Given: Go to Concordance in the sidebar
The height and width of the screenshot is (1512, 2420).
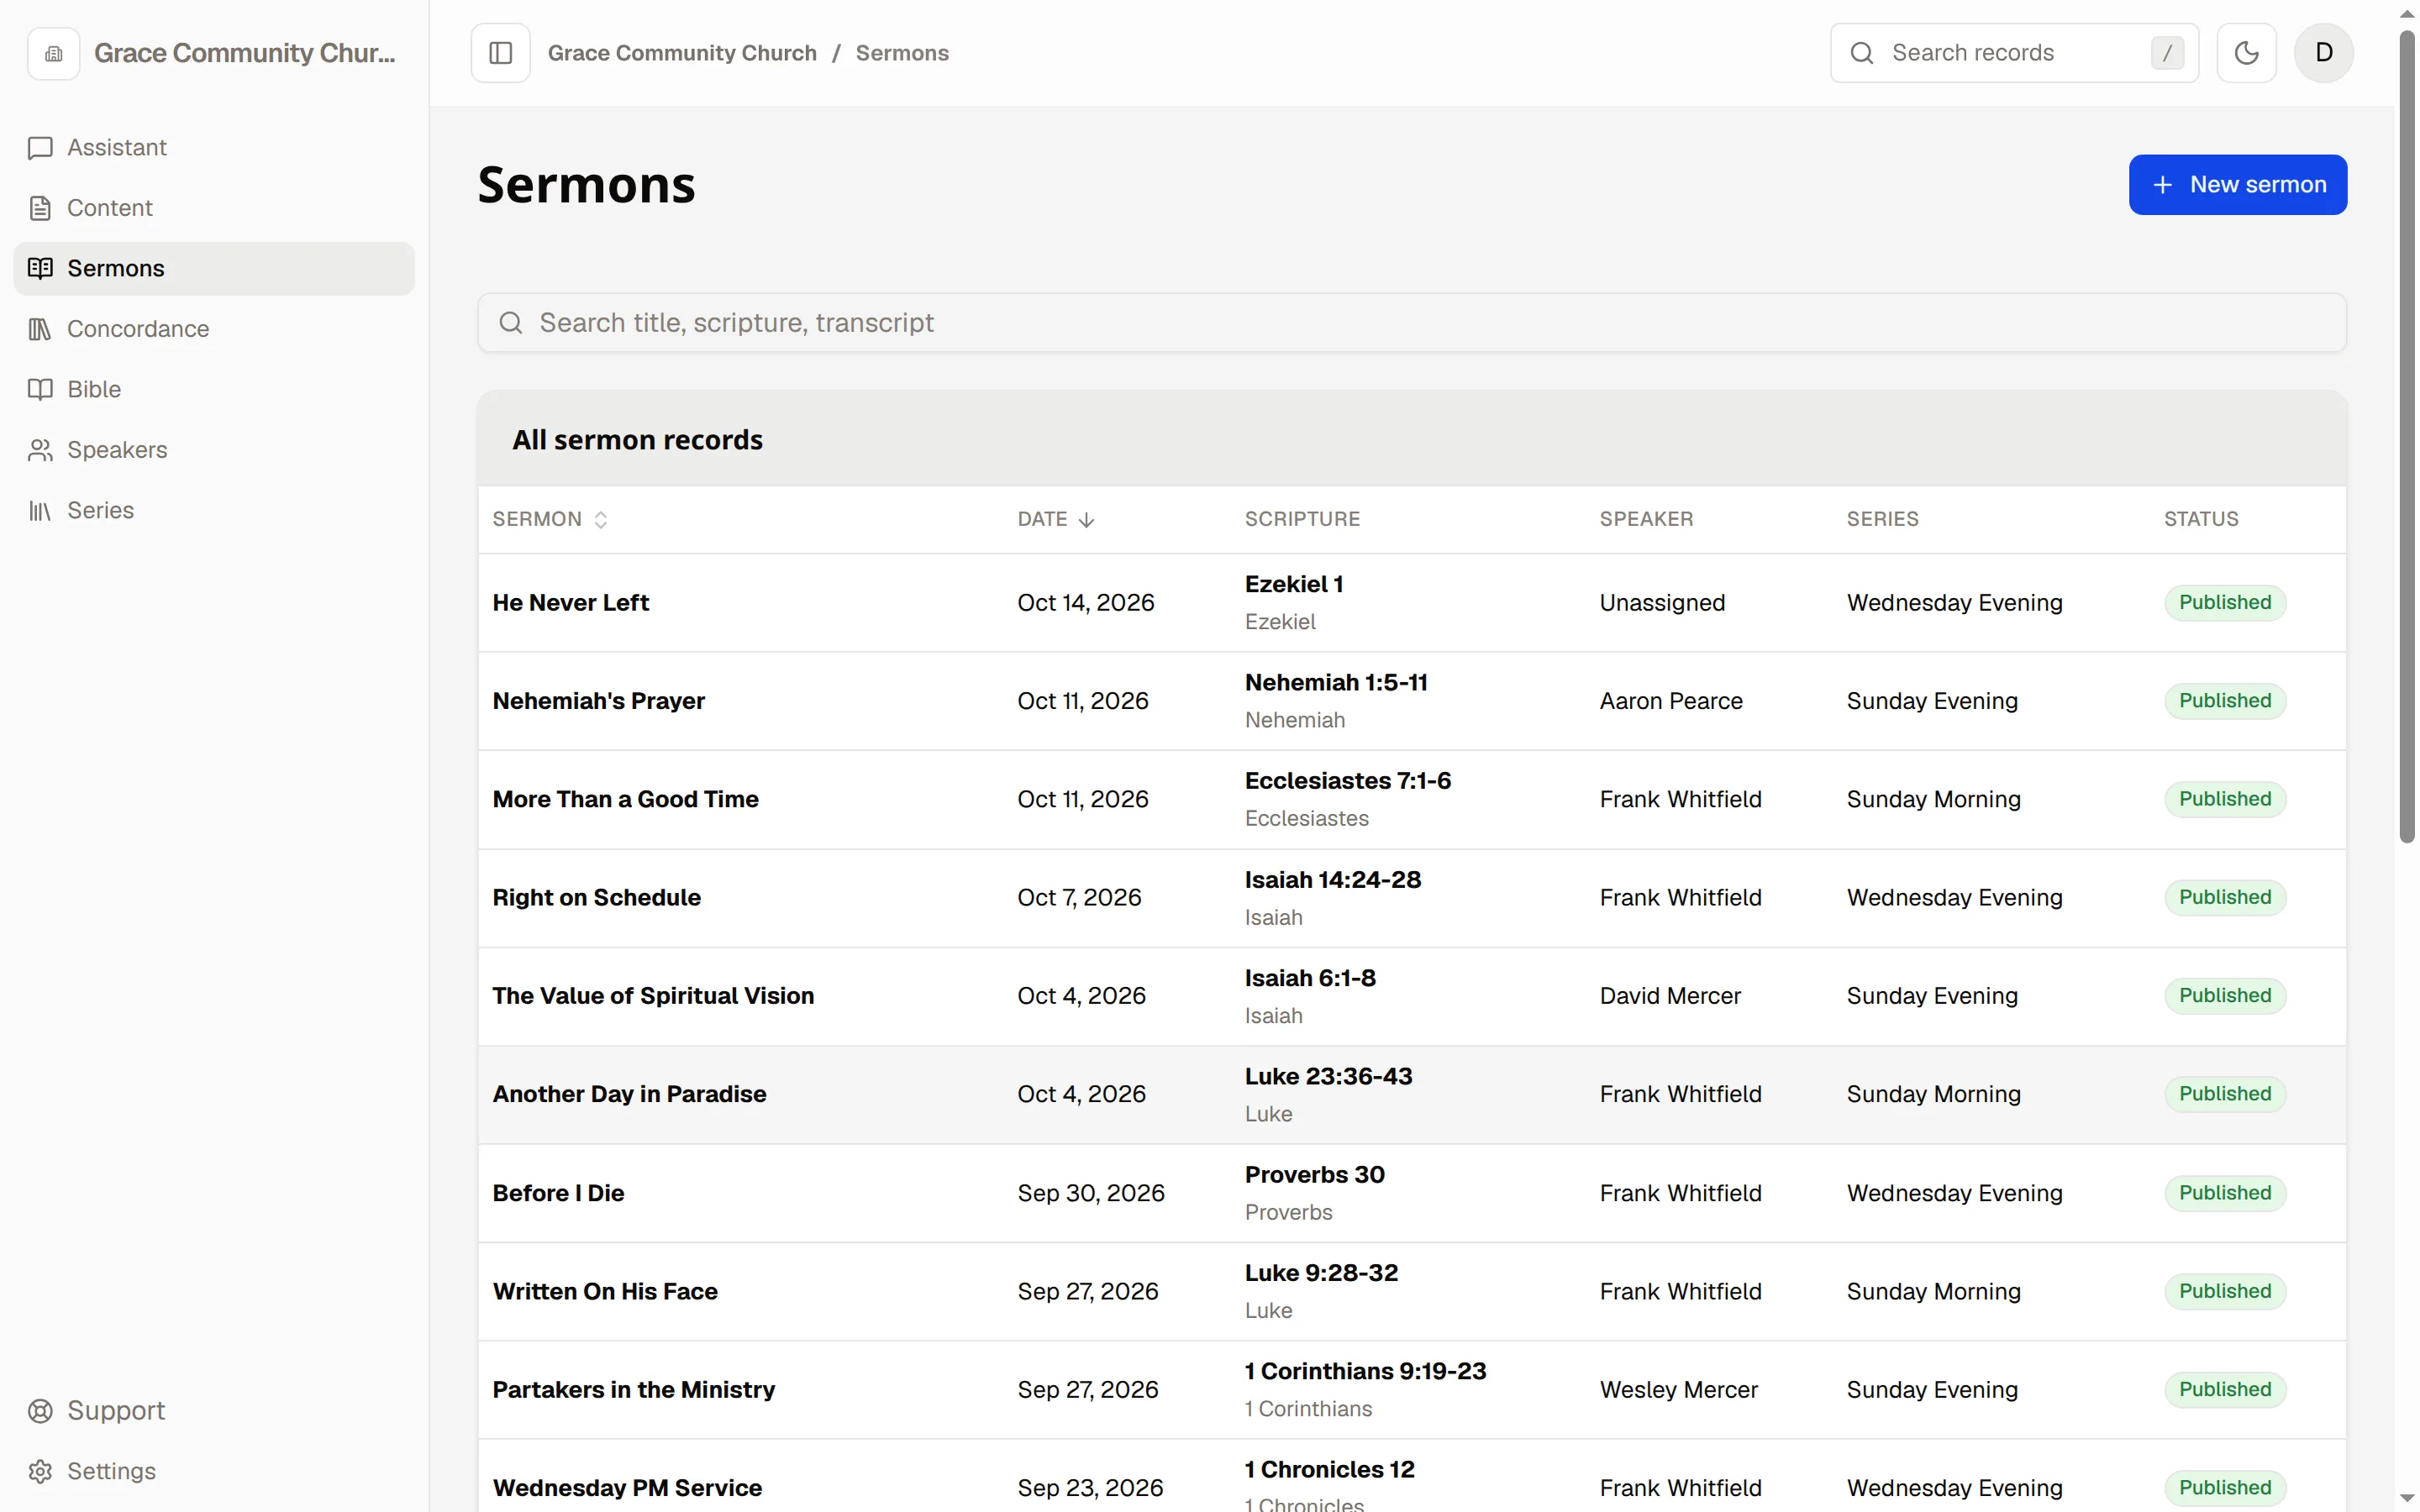Looking at the screenshot, I should (214, 329).
